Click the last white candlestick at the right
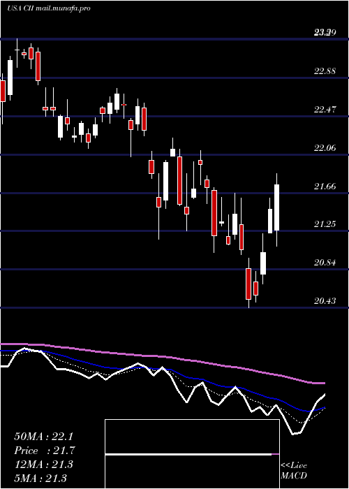This screenshot has height=489, width=349. [276, 207]
